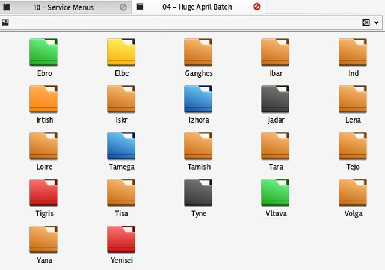The width and height of the screenshot is (385, 270).
Task: Click the location bar path field
Action: coord(180,22)
